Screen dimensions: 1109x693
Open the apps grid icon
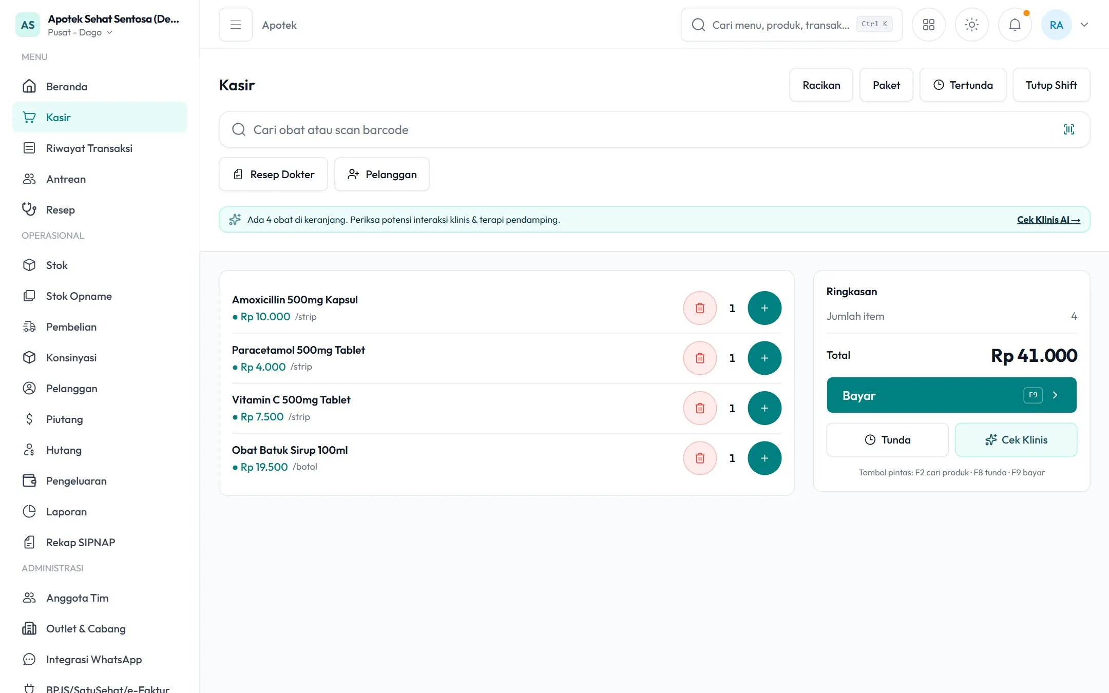(x=928, y=25)
